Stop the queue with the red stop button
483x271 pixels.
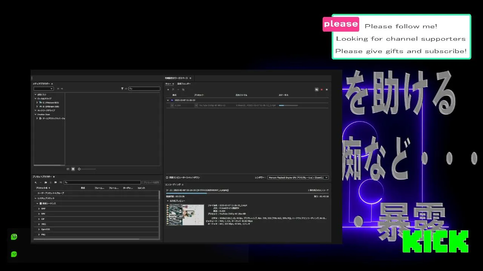[321, 90]
